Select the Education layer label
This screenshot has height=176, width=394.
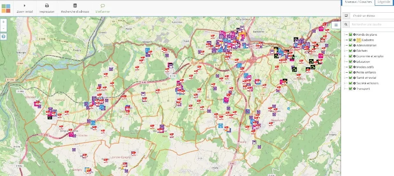(x=363, y=62)
